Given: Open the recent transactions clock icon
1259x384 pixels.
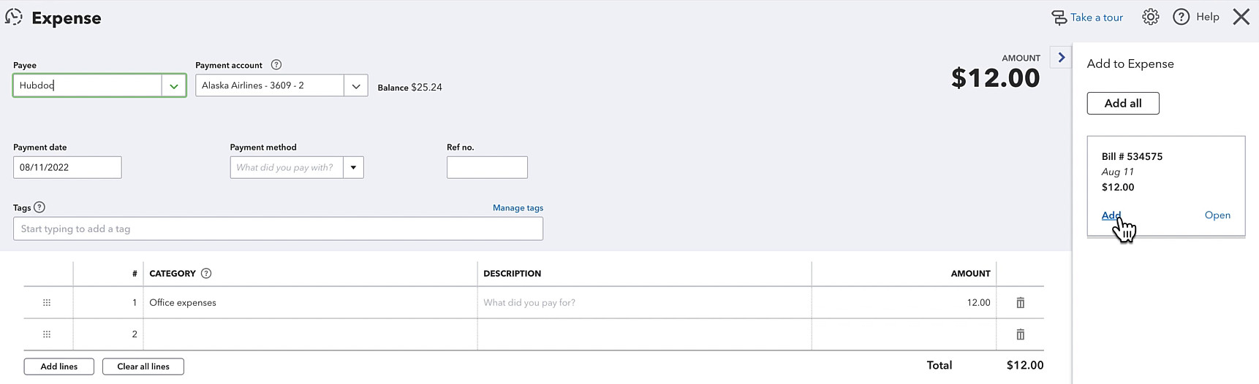Looking at the screenshot, I should click(14, 17).
